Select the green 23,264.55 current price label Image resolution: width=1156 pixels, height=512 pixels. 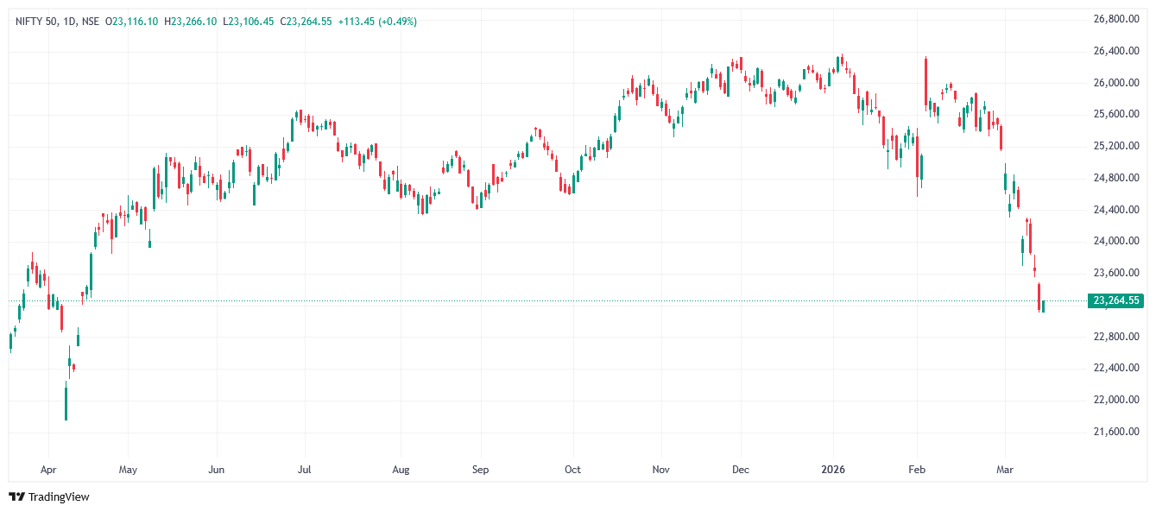1115,300
